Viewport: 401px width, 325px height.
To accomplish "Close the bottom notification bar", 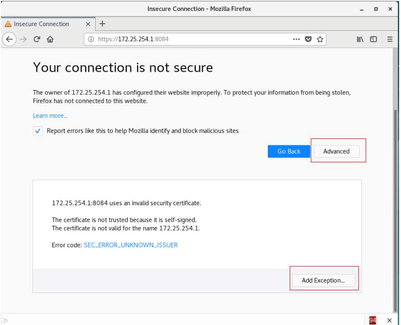I will [x=389, y=320].
